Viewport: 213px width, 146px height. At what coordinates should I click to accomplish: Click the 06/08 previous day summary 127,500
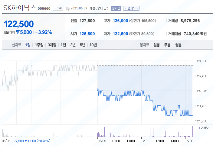tap(18, 141)
